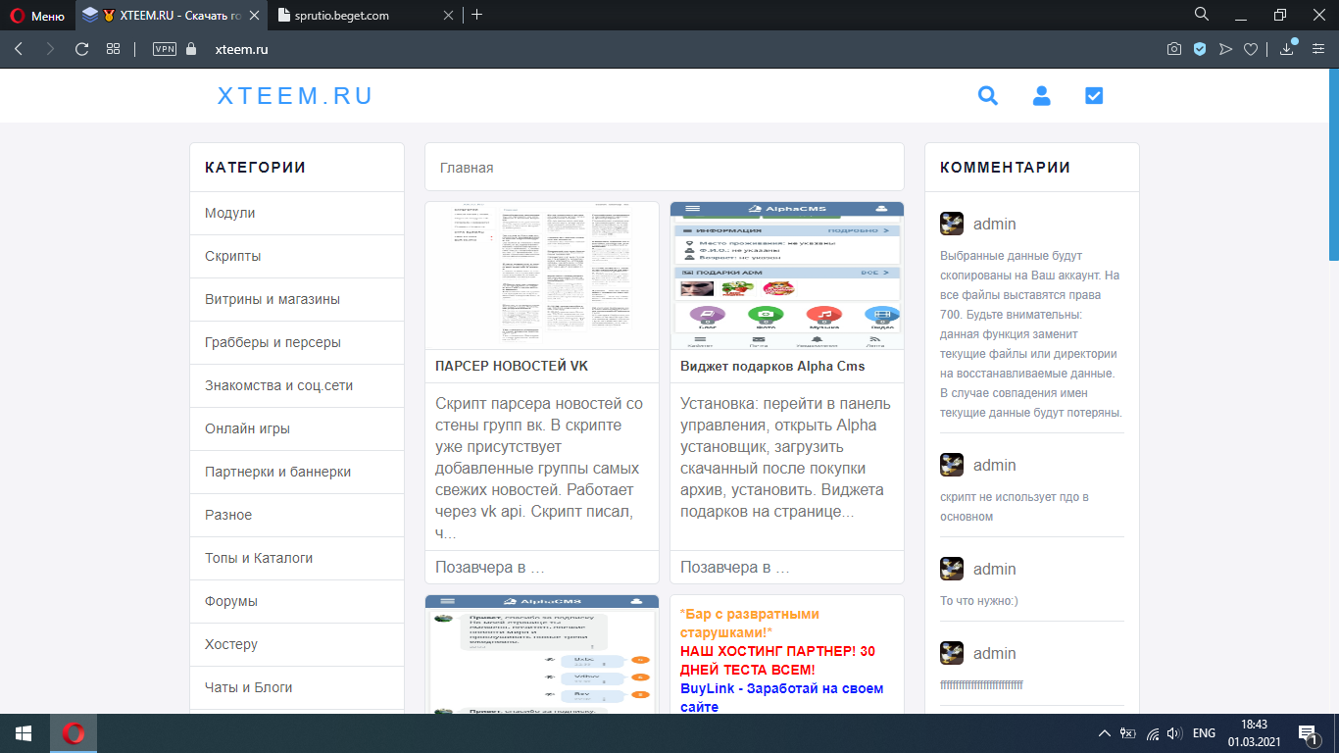Click the НАШ ХОСТИНГ ПАРТНЕР red ad link

tap(778, 660)
